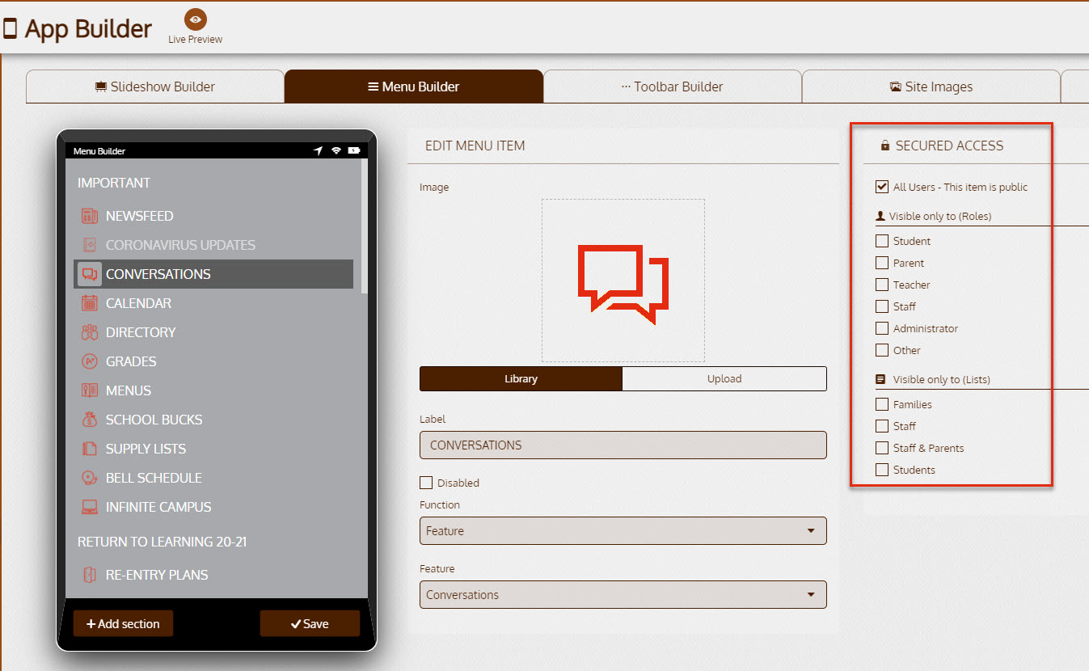Select NEWSFEED in the menu list
The width and height of the screenshot is (1089, 671).
[213, 216]
